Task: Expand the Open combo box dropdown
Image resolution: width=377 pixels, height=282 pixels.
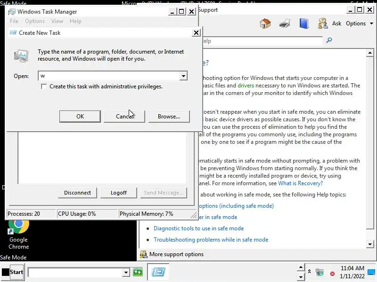Action: click(x=183, y=76)
